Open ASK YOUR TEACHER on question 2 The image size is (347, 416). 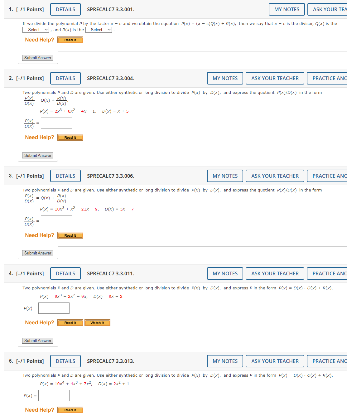(275, 78)
